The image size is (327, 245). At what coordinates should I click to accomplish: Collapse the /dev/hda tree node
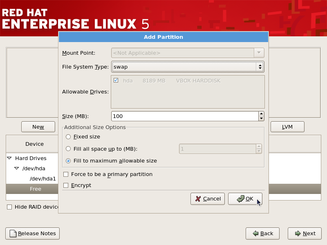tap(16, 168)
